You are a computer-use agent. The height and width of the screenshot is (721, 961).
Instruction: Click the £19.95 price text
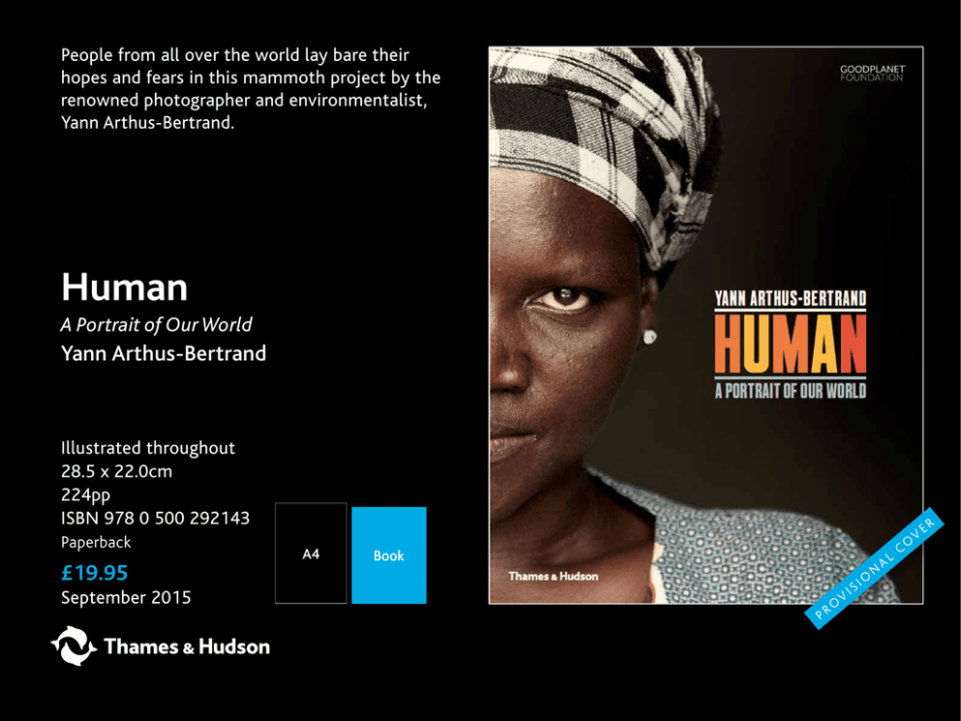click(94, 573)
